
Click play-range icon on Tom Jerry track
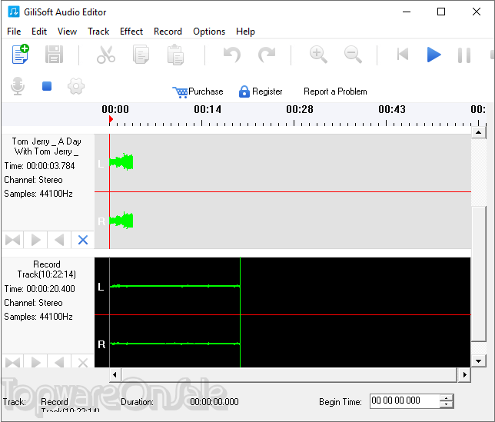(13, 240)
